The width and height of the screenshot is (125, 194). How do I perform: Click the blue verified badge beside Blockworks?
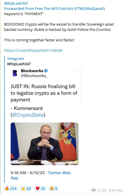46,71
